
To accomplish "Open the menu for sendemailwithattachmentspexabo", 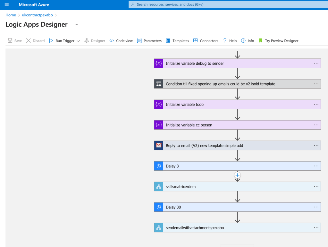I will coord(316,227).
